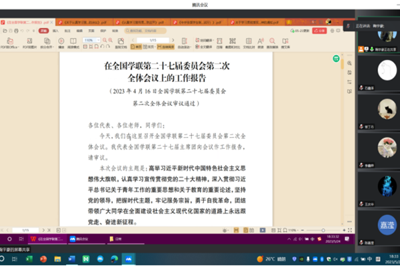Select the 插入 ribbon tab

click(56, 31)
